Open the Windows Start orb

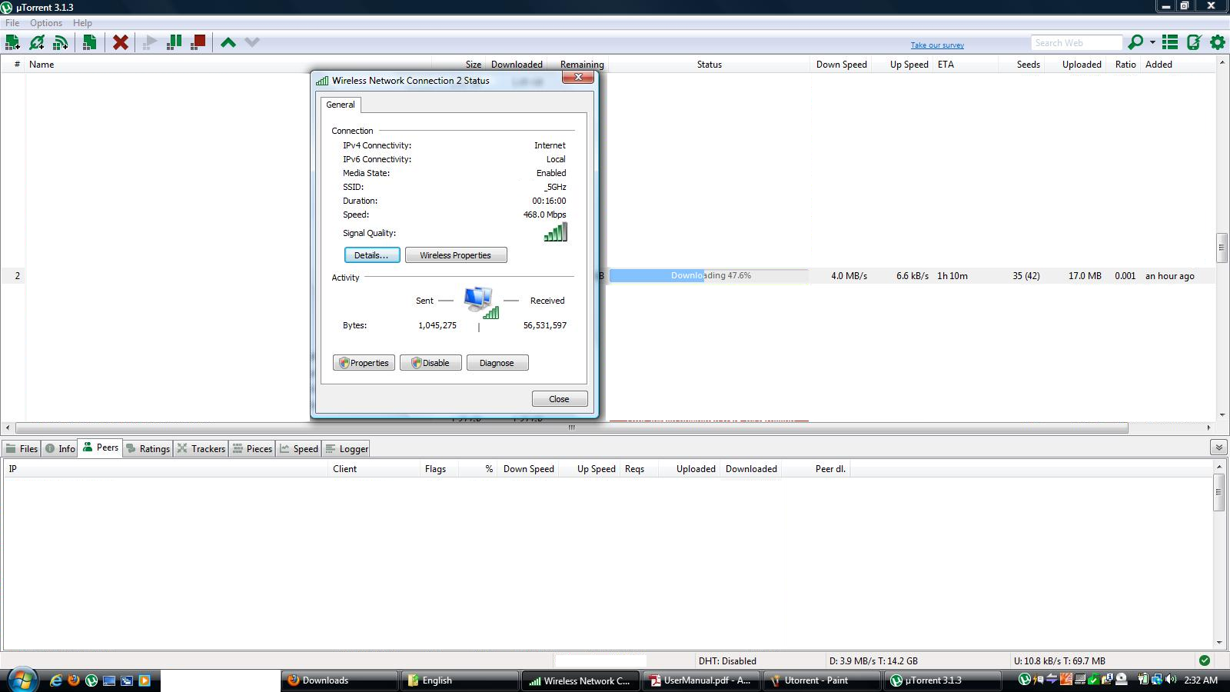pos(22,680)
